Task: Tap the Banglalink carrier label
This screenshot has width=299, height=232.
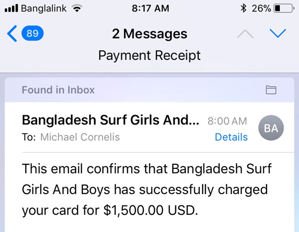Action: coord(44,8)
